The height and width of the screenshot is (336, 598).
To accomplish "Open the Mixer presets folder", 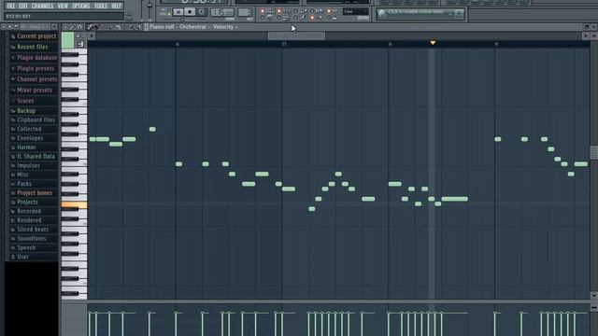I will (x=35, y=90).
